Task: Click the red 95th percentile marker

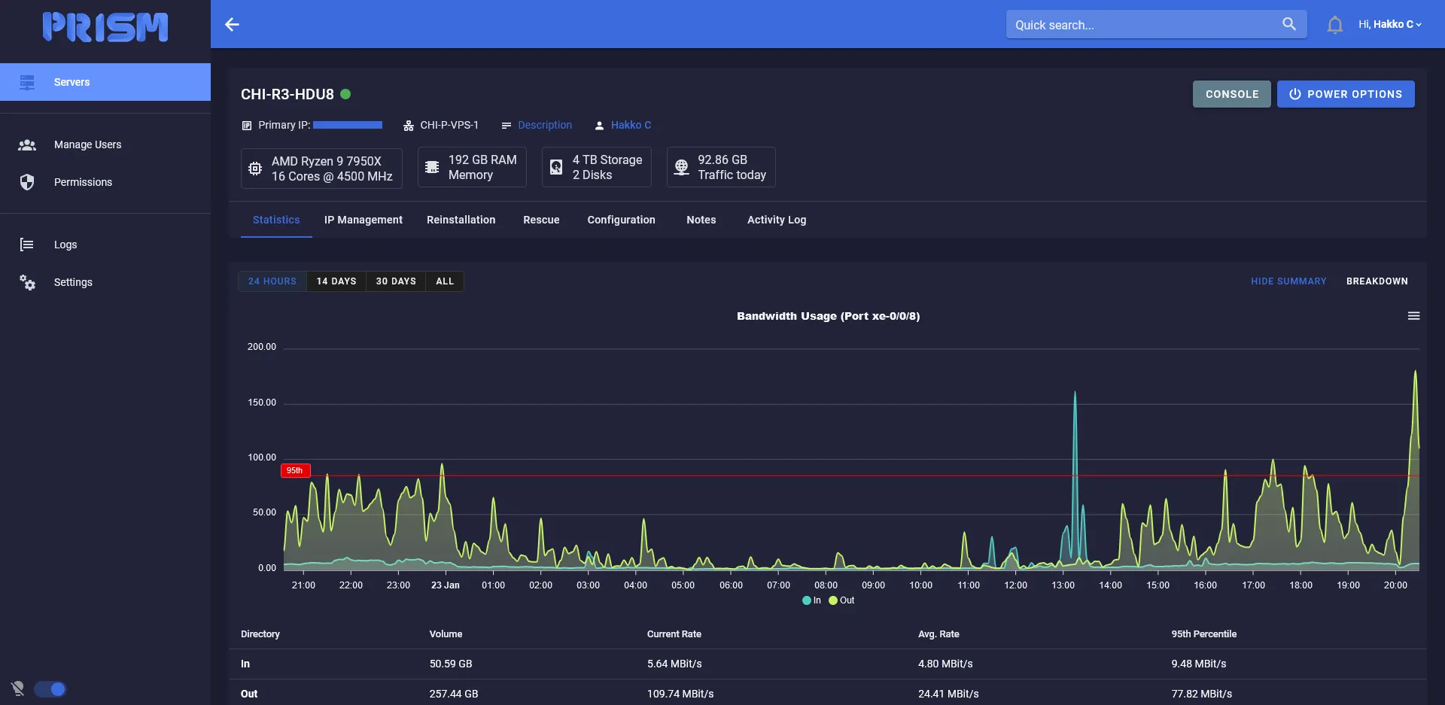Action: tap(295, 471)
